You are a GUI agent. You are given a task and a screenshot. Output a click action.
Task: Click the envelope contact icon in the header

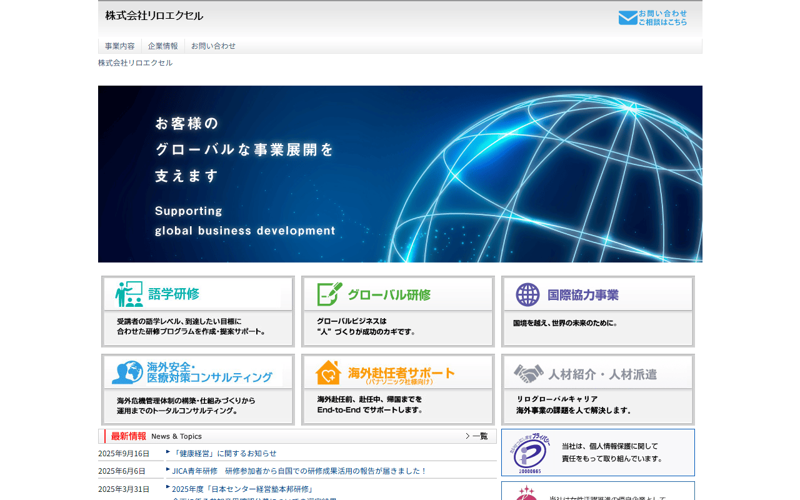point(627,18)
